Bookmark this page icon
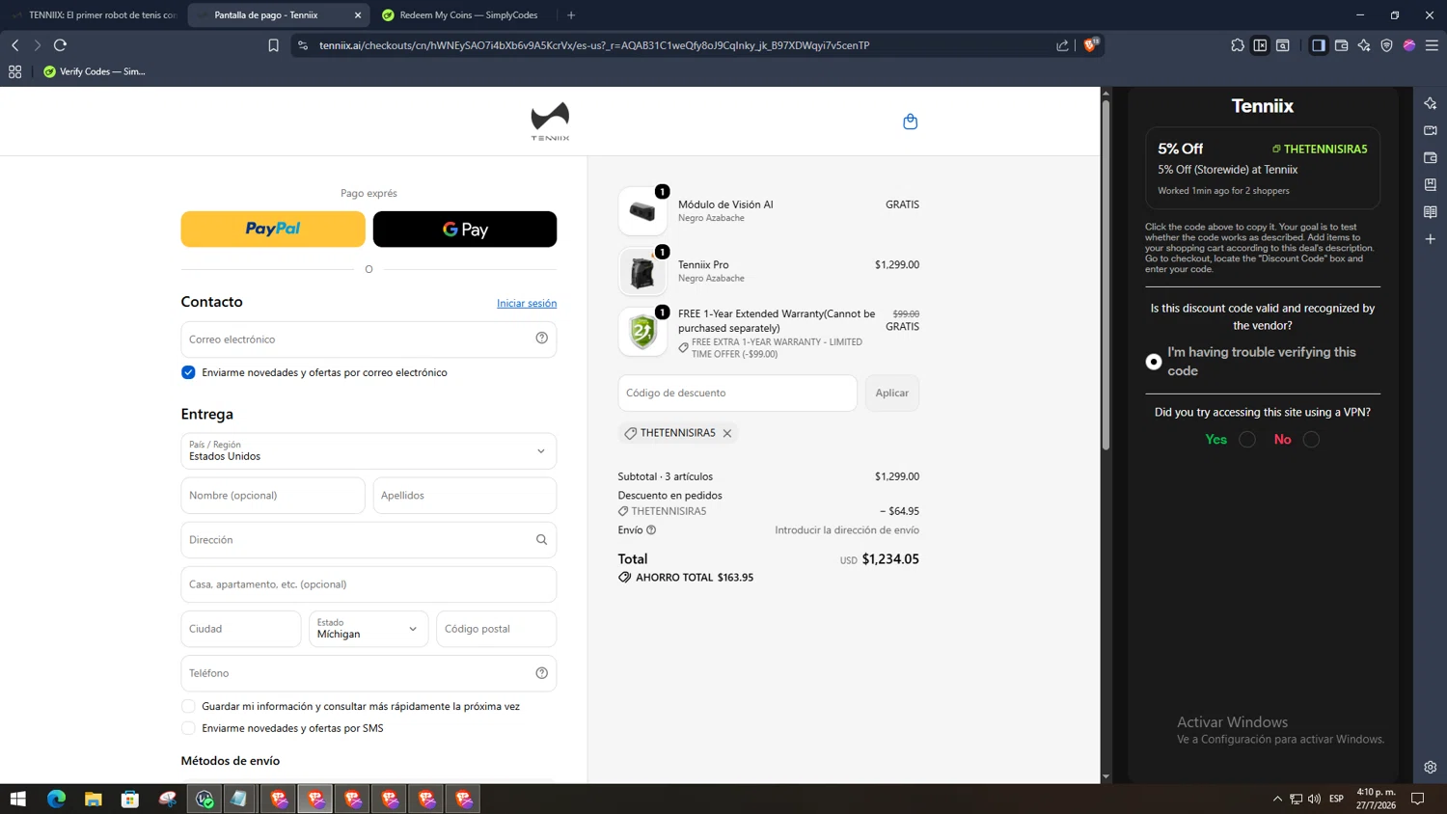Viewport: 1447px width, 814px height. point(274,45)
